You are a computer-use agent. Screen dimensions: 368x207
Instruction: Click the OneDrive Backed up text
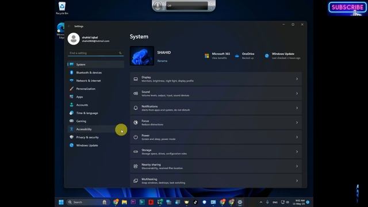pyautogui.click(x=248, y=58)
